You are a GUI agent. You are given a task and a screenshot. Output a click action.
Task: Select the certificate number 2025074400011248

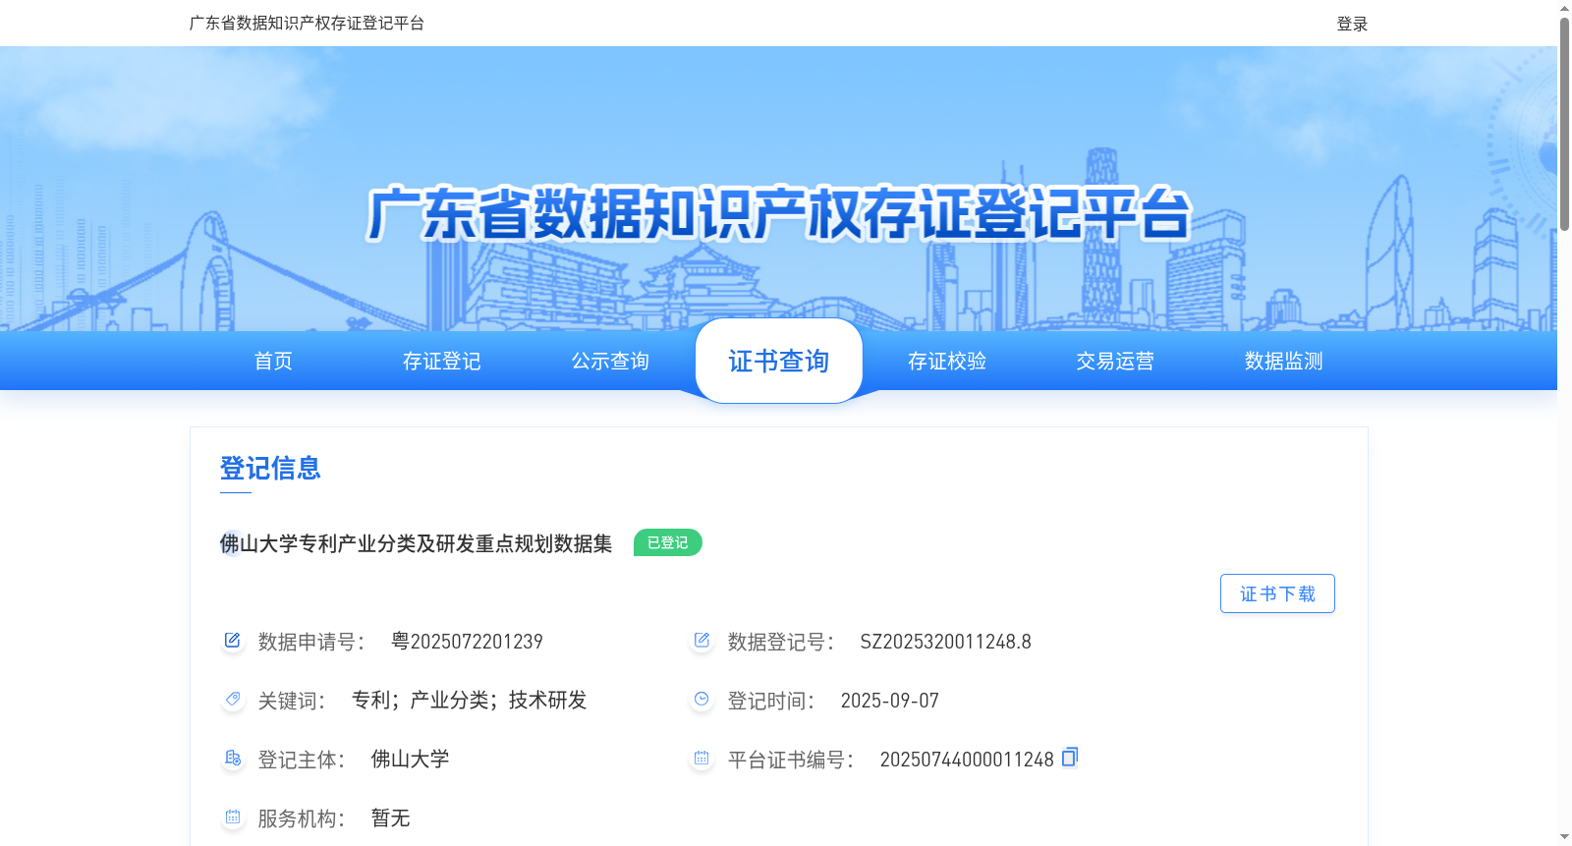(x=967, y=760)
